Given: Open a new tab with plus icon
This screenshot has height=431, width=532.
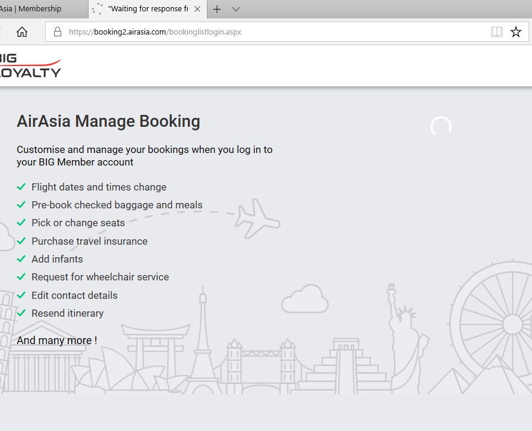Looking at the screenshot, I should click(217, 9).
